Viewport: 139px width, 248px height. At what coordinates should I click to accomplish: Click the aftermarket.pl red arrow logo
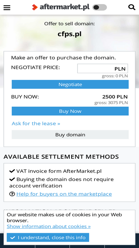(x=35, y=7)
